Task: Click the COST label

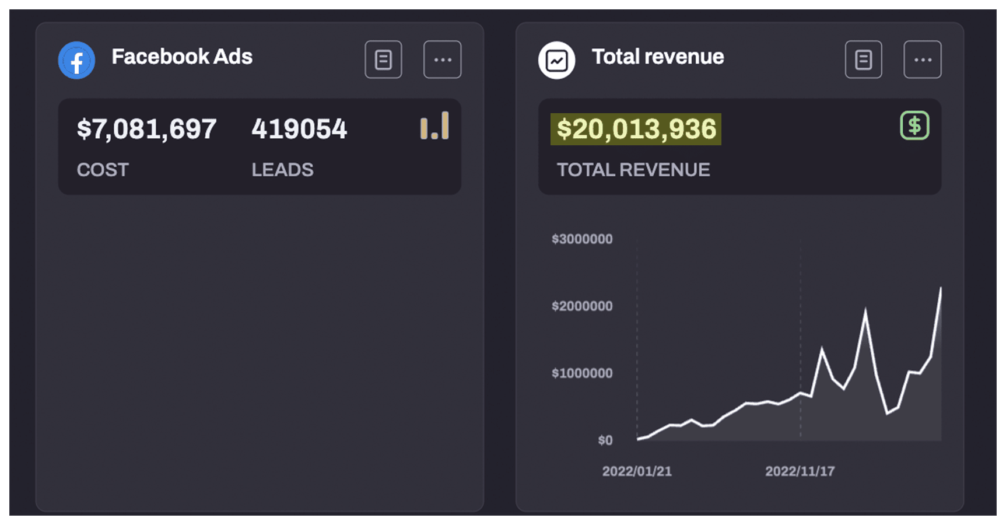Action: coord(103,170)
